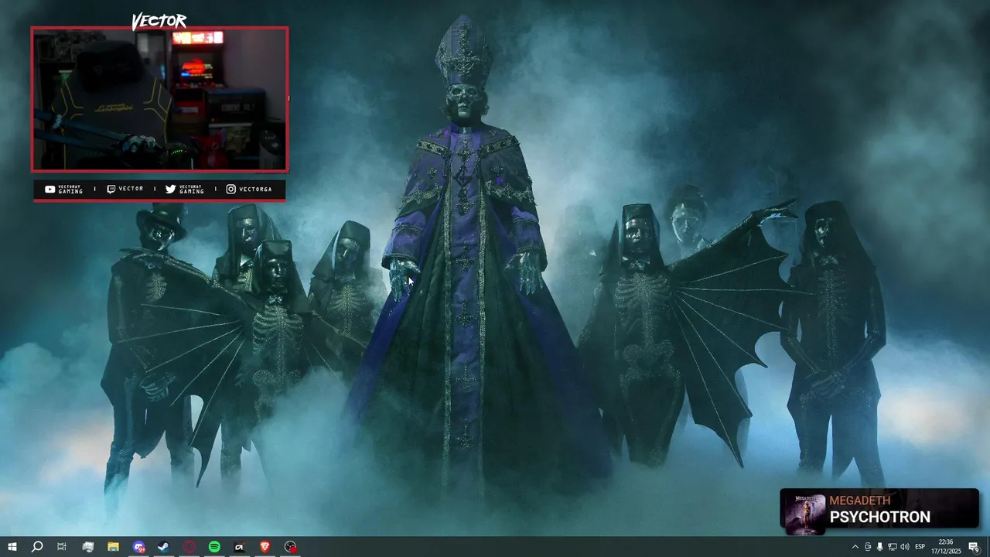Screen dimensions: 990x557
Task: Open File Explorer from the taskbar
Action: pos(113,547)
